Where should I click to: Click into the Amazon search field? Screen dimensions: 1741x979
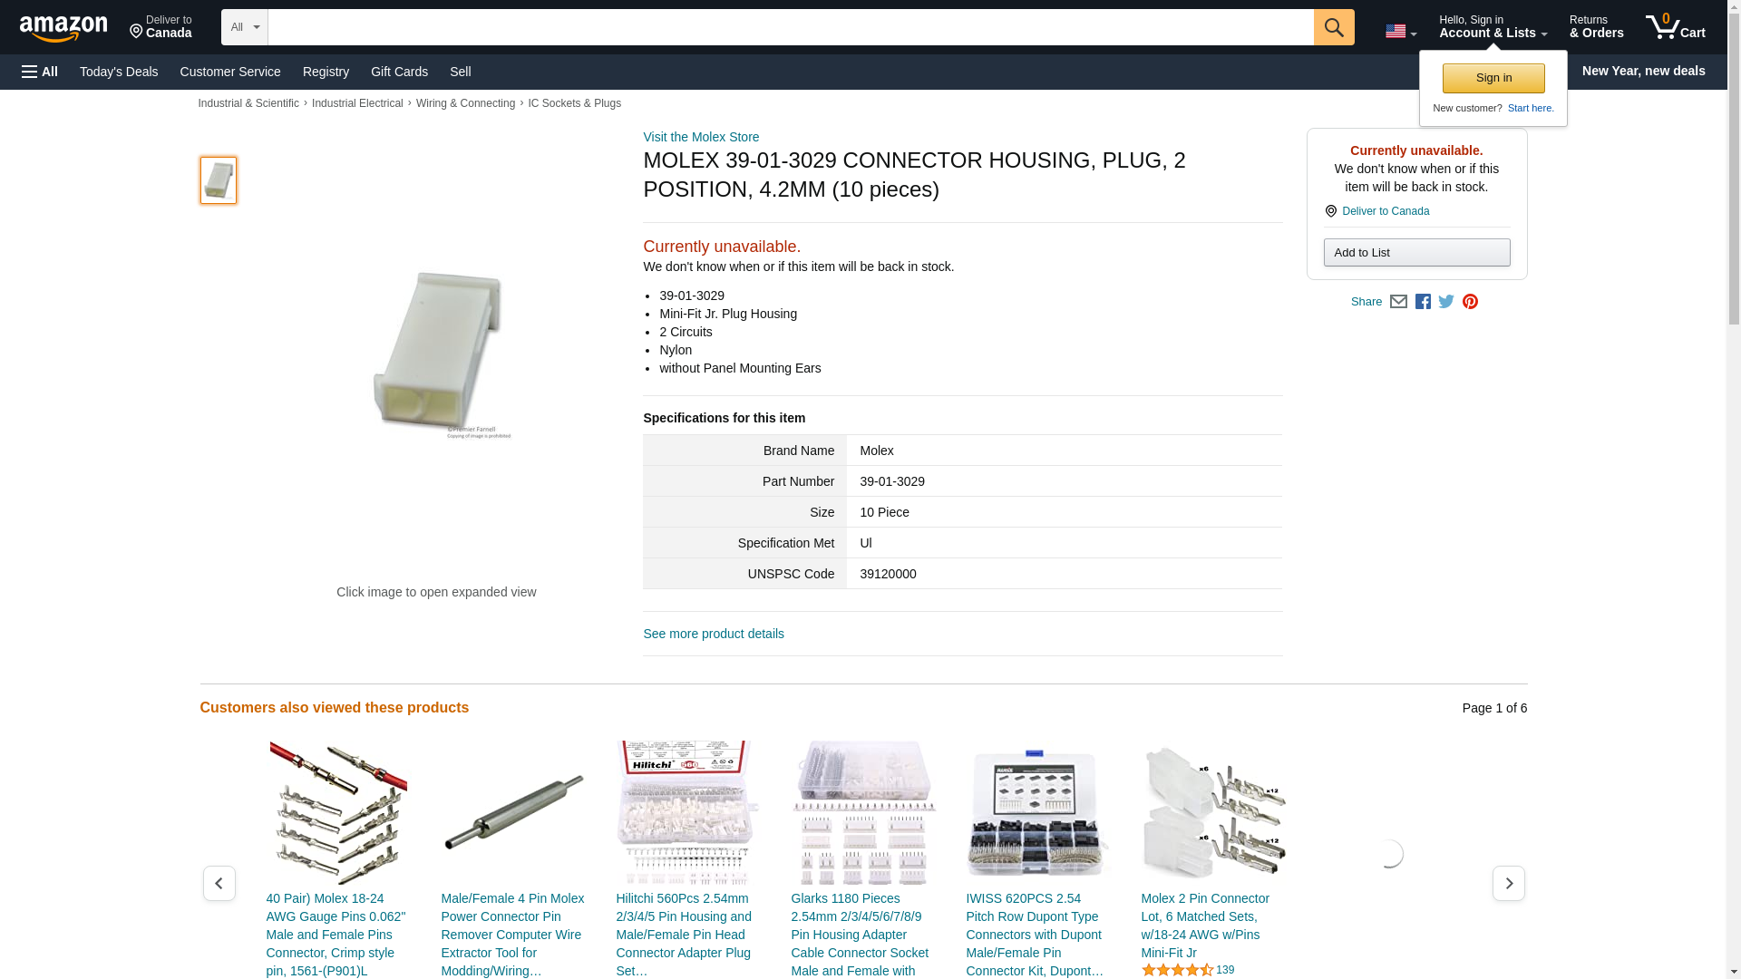[x=790, y=27]
